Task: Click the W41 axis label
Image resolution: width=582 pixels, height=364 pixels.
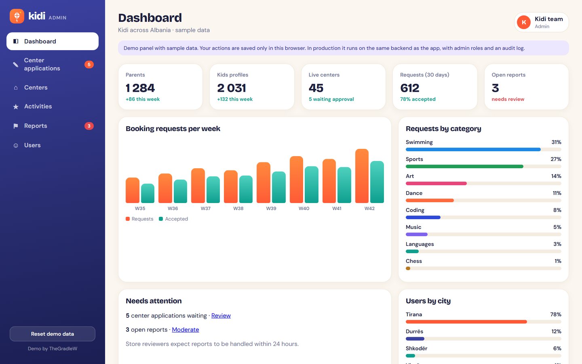Action: pos(337,209)
